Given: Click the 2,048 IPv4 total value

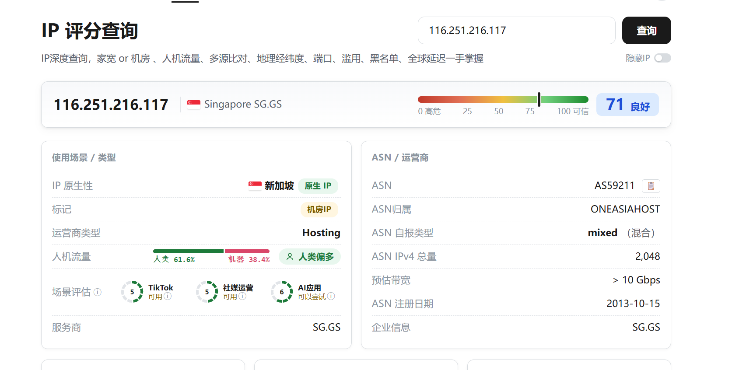Looking at the screenshot, I should coord(648,256).
